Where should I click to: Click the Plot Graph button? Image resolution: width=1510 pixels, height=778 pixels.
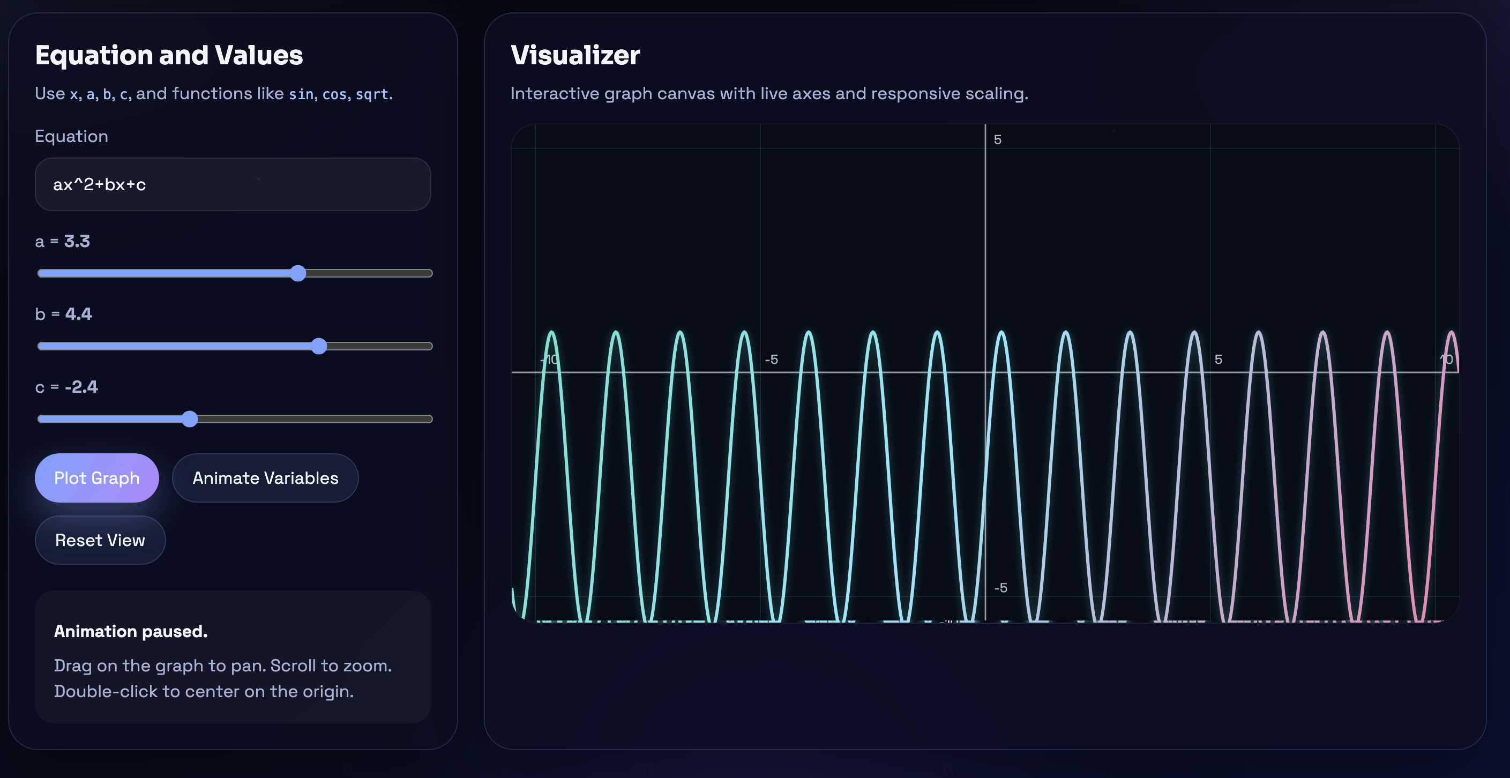coord(97,478)
